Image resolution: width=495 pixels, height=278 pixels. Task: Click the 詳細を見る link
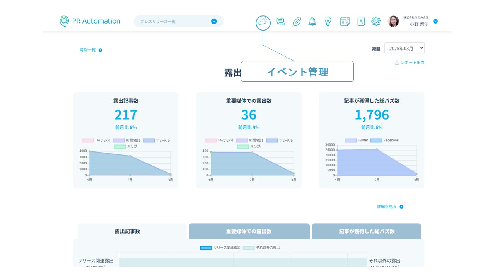pos(390,207)
